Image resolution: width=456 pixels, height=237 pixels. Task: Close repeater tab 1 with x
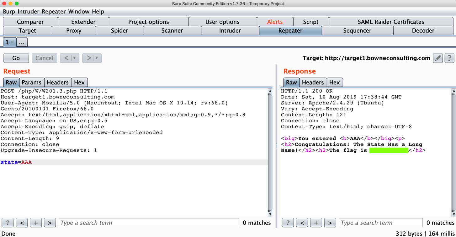tap(13, 42)
